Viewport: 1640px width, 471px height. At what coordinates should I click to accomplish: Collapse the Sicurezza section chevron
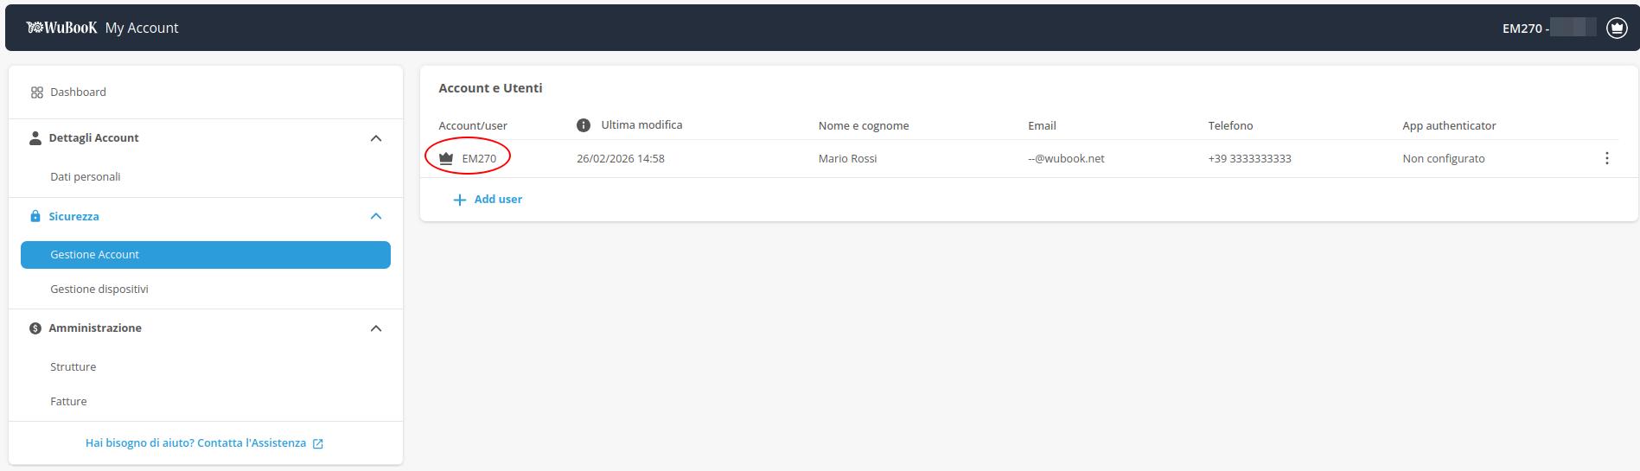click(375, 216)
